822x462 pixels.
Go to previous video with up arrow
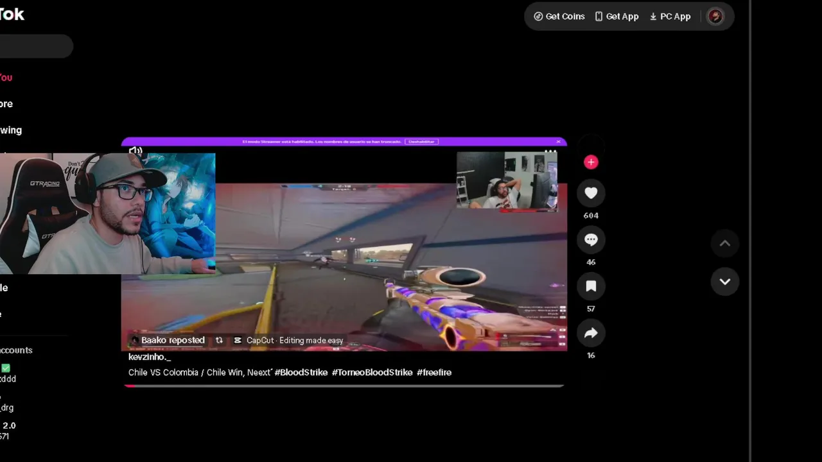pyautogui.click(x=724, y=243)
